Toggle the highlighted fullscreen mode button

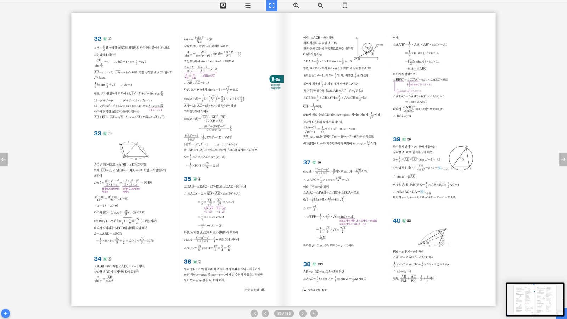(x=272, y=6)
